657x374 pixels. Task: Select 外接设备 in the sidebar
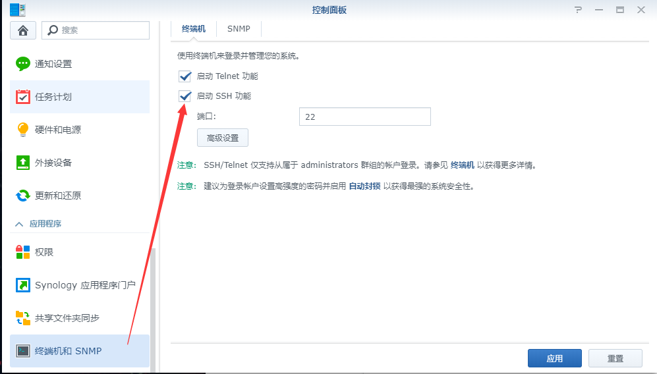click(80, 163)
